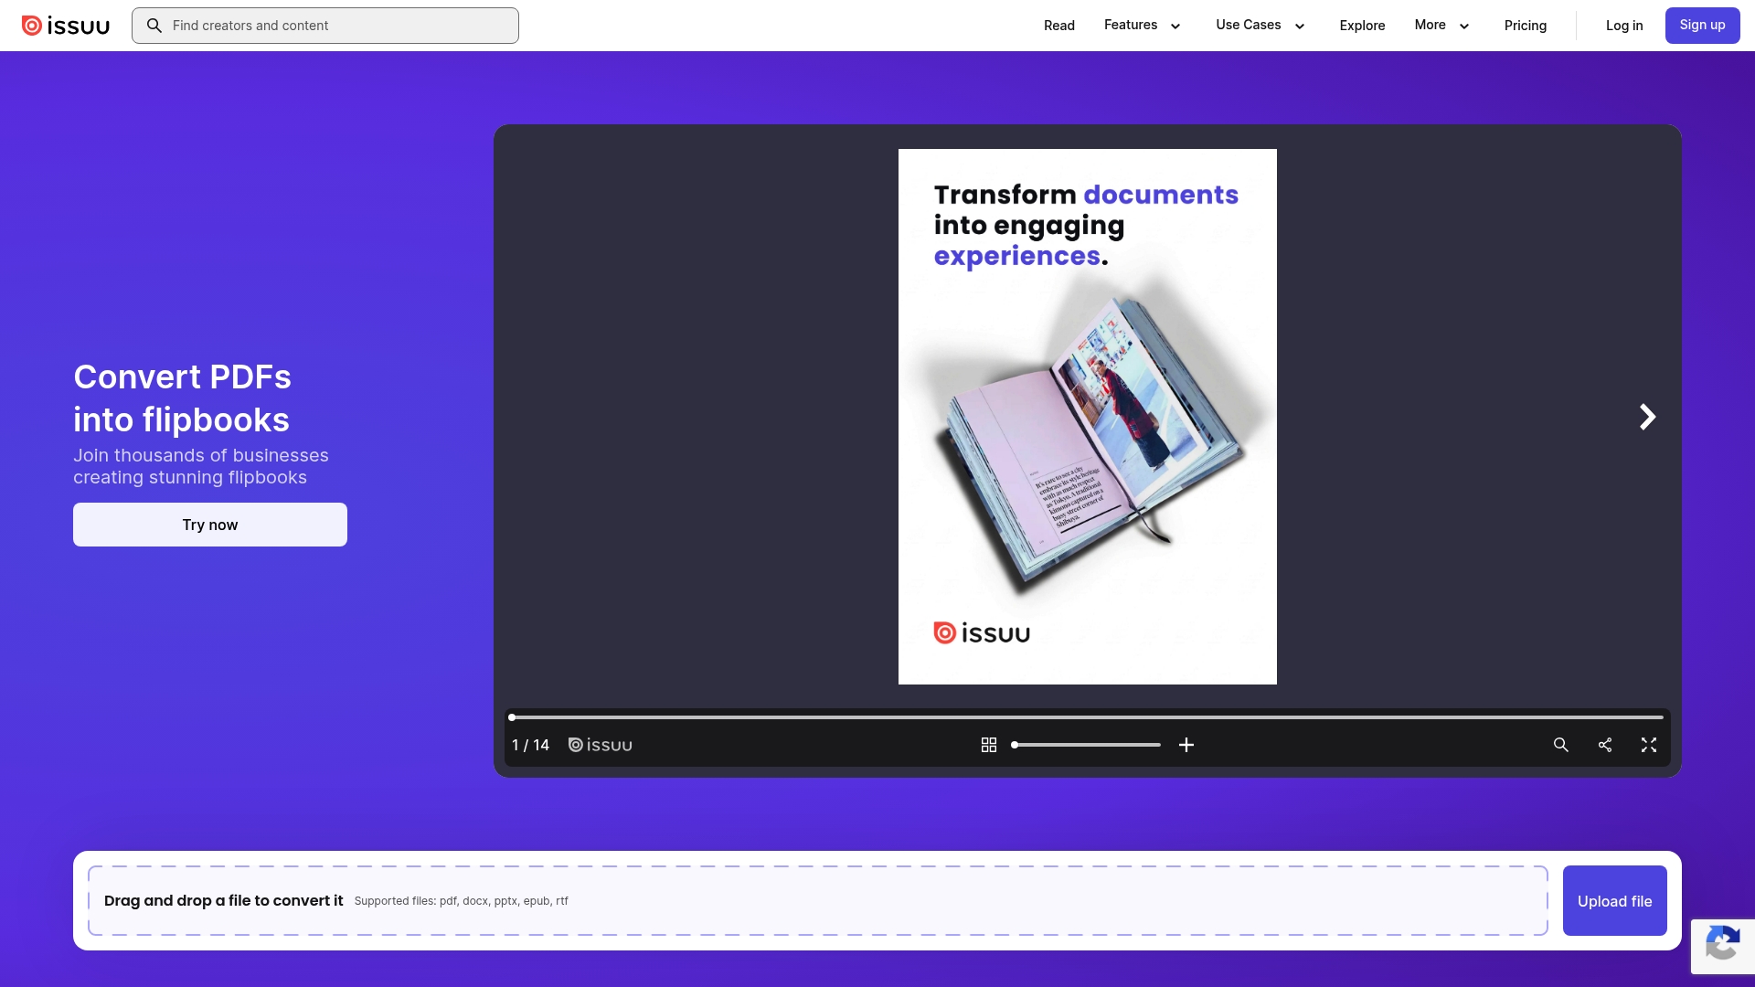This screenshot has height=987, width=1755.
Task: Select Read in the navigation bar
Action: tap(1058, 26)
